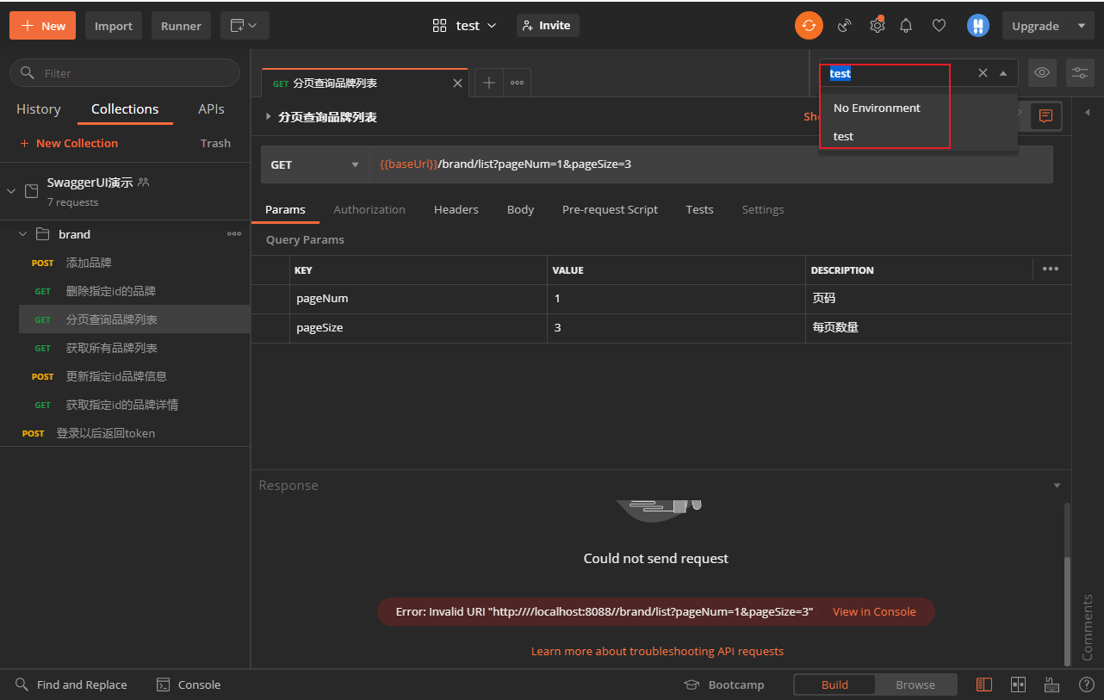
Task: Open the manage environments sliders icon
Action: pyautogui.click(x=1080, y=73)
